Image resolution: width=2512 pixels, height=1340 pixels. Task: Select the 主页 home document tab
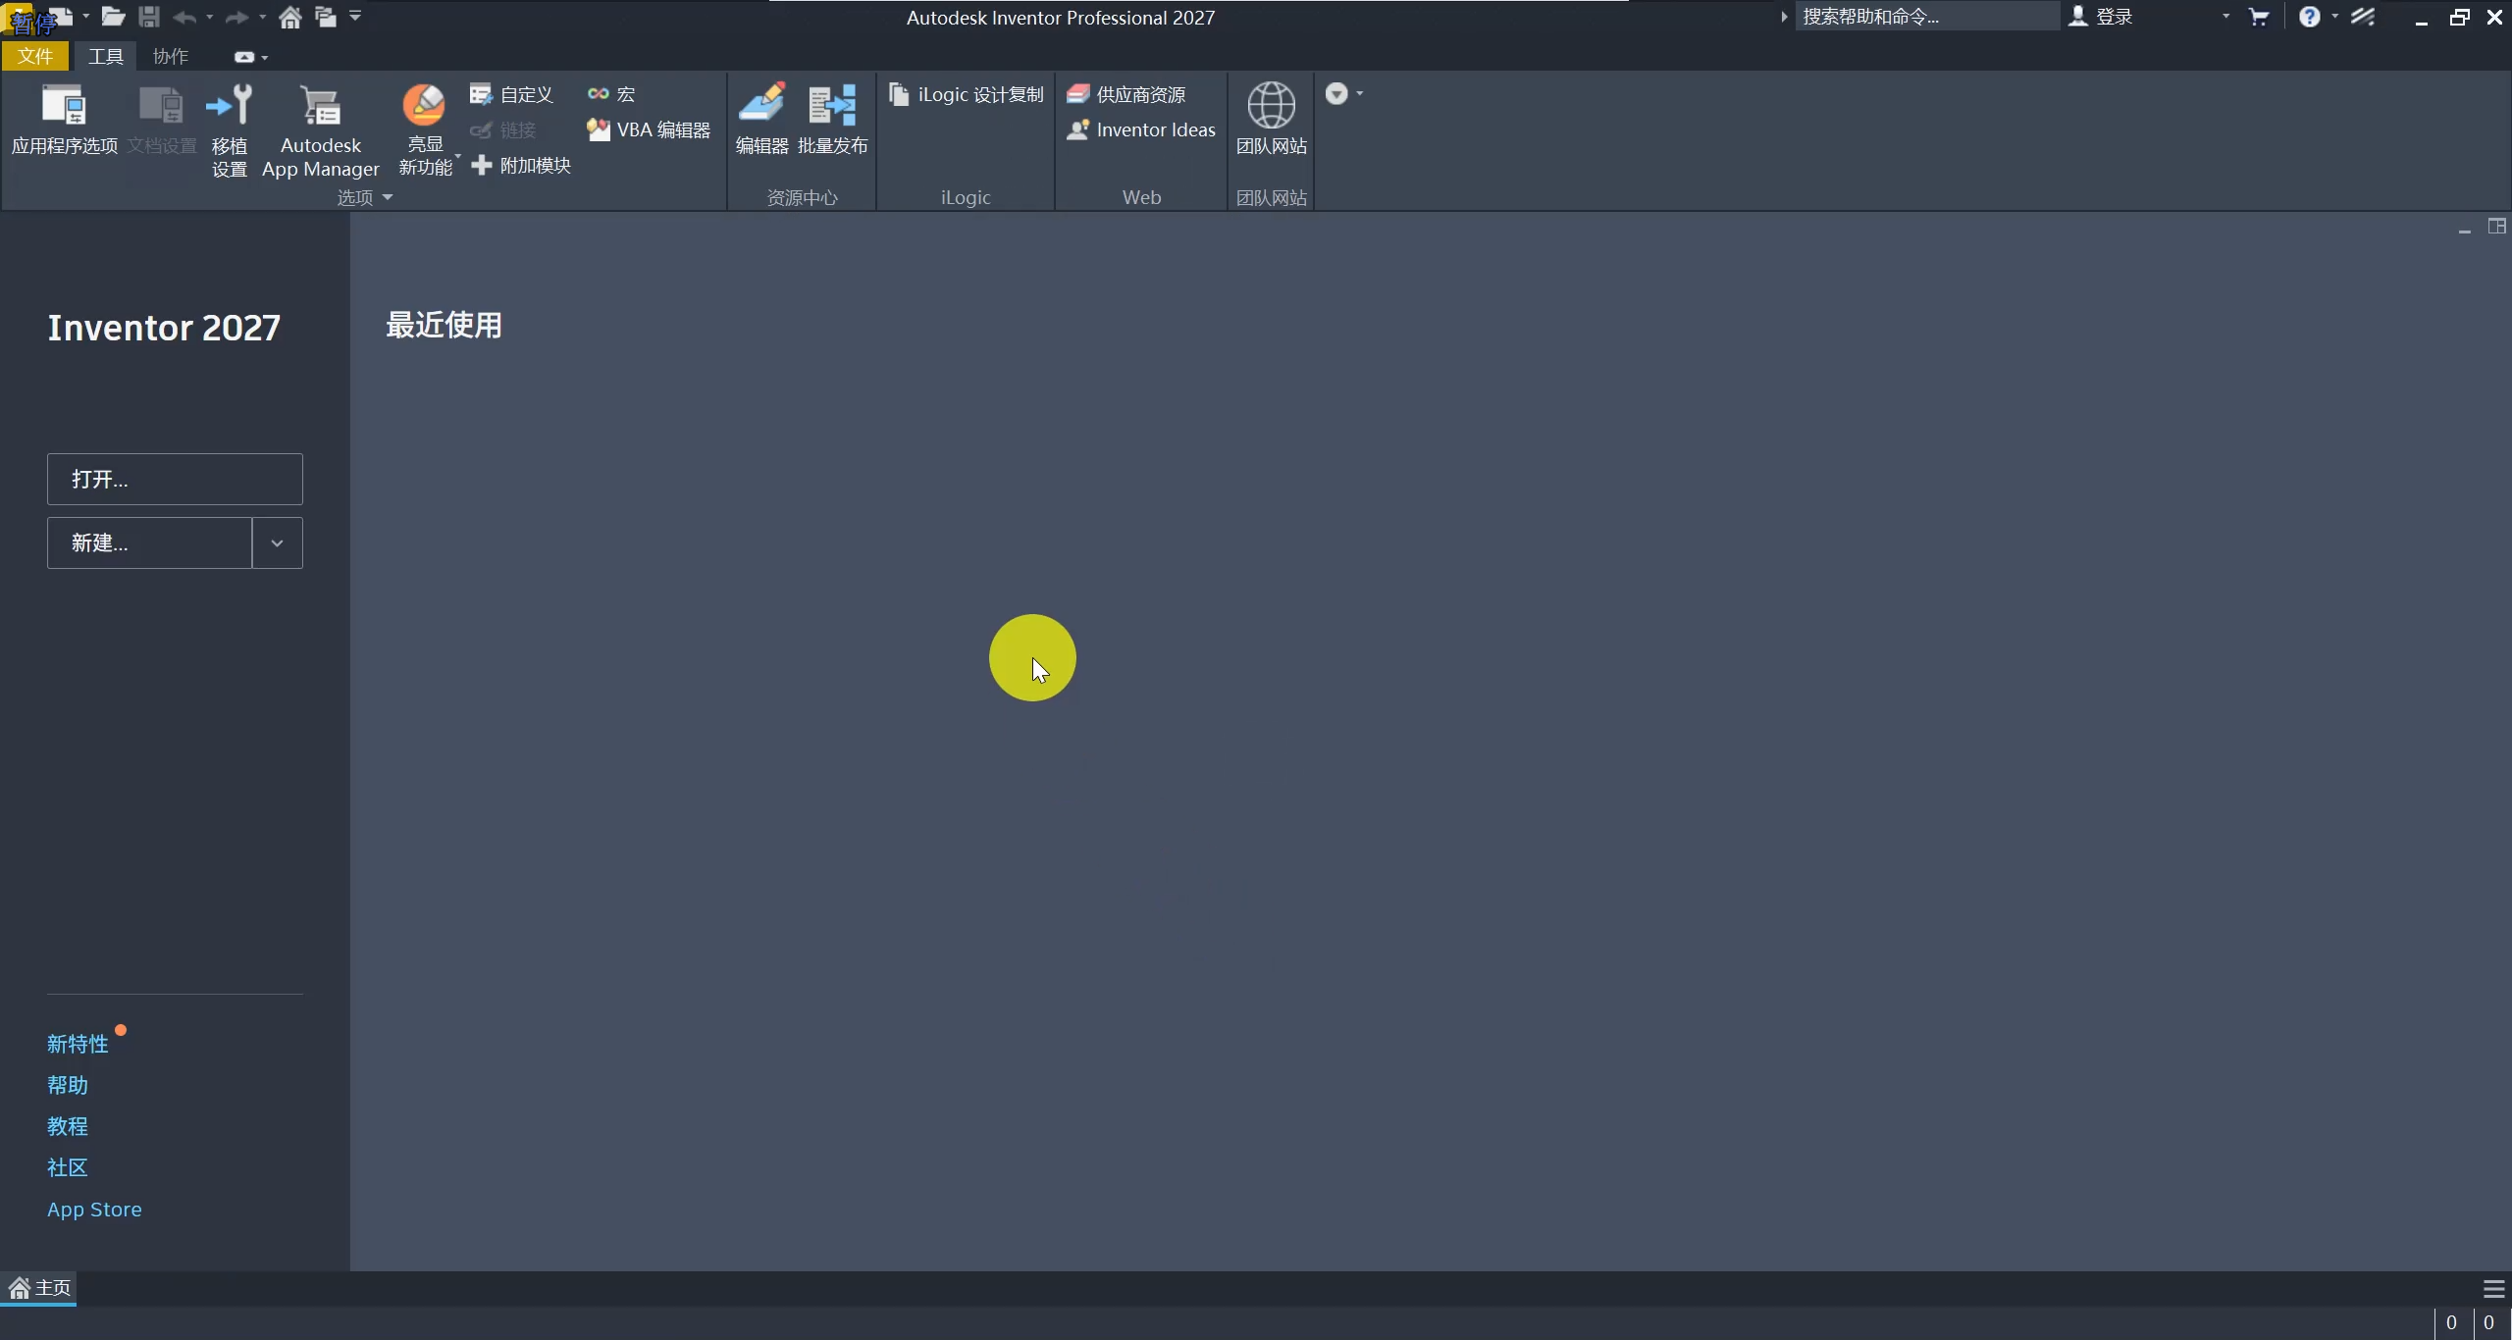coord(40,1288)
